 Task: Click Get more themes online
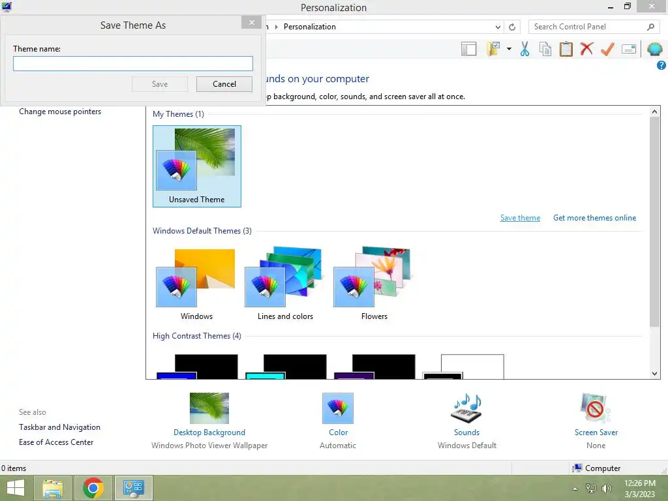[594, 218]
